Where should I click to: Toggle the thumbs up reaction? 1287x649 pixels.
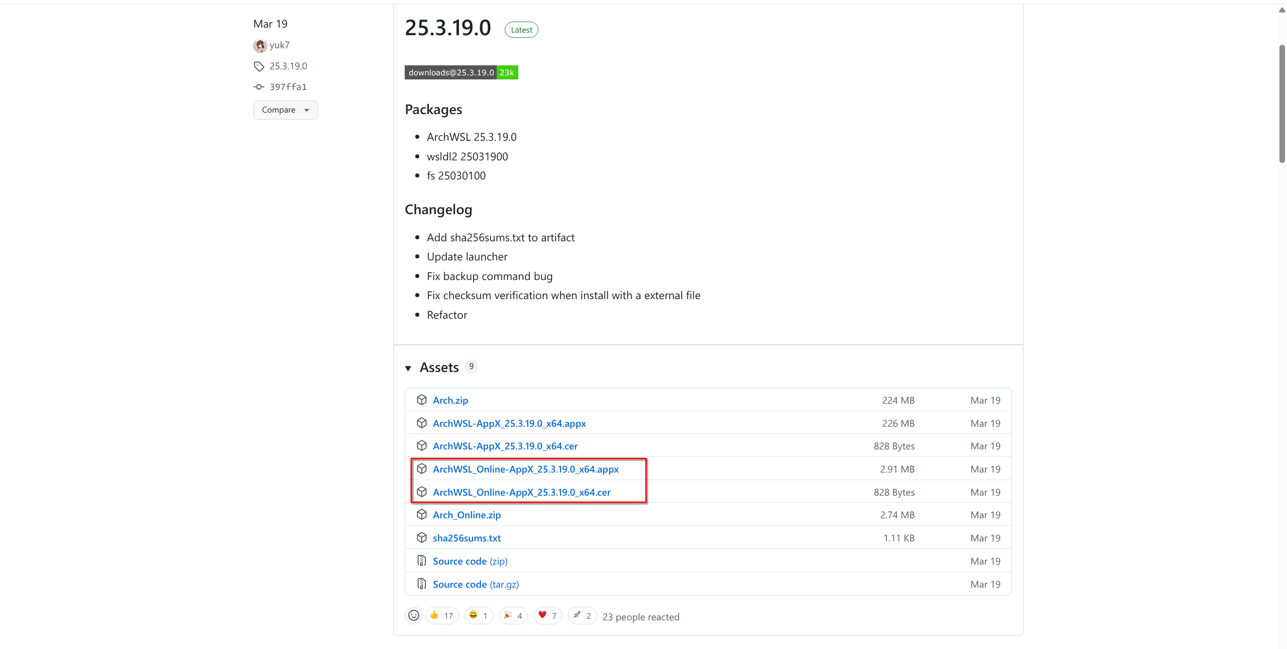[x=442, y=616]
